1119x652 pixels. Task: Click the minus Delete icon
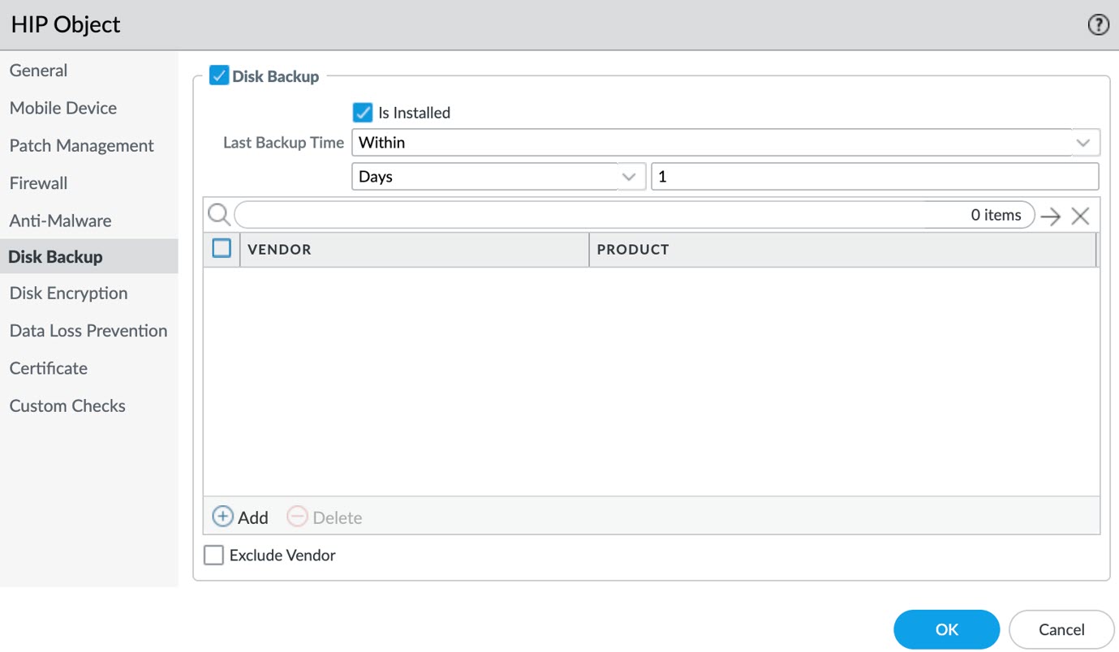(298, 517)
